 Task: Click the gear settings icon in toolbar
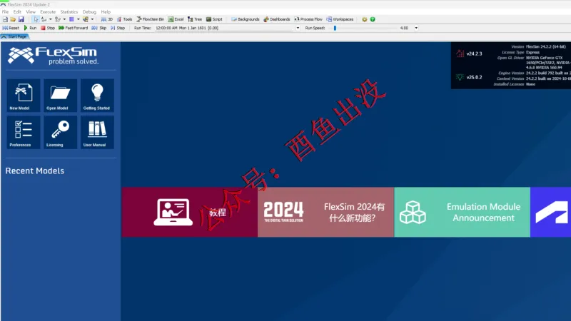coord(365,19)
